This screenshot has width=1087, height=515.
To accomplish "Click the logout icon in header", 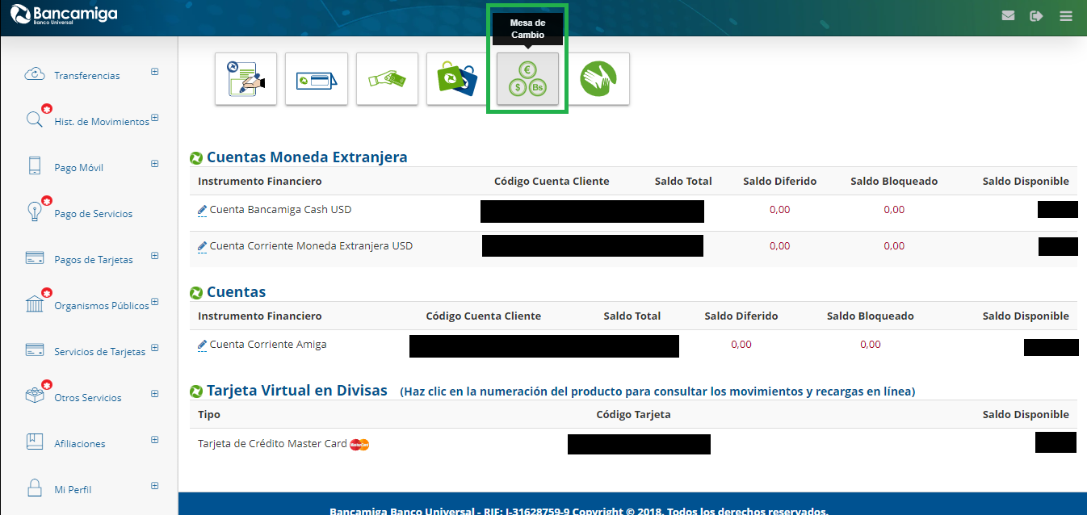I will pyautogui.click(x=1037, y=15).
